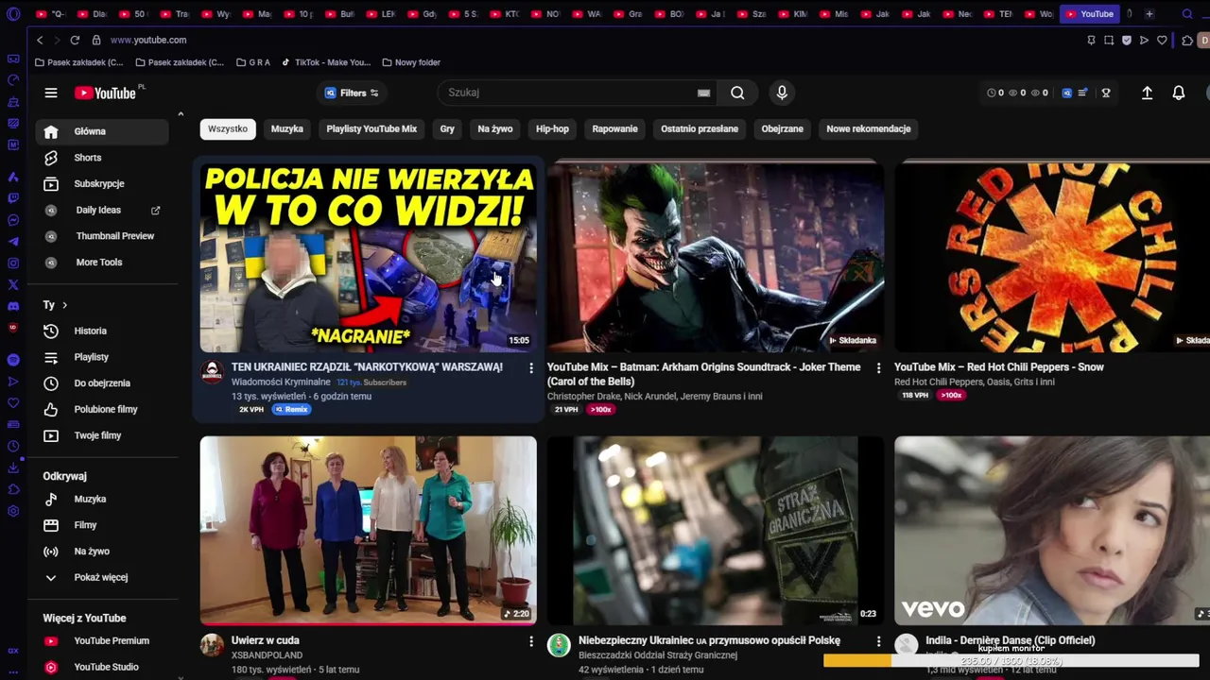Viewport: 1210px width, 680px height.
Task: Select the Wszystko filter chip
Action: click(x=228, y=128)
